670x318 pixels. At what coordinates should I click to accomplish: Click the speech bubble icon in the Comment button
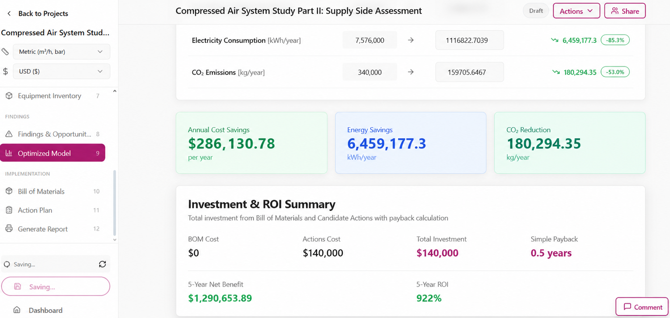(x=627, y=307)
